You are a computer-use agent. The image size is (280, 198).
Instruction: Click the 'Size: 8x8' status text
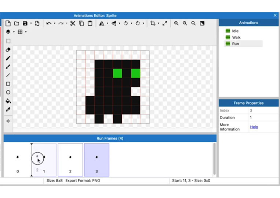pos(54,180)
